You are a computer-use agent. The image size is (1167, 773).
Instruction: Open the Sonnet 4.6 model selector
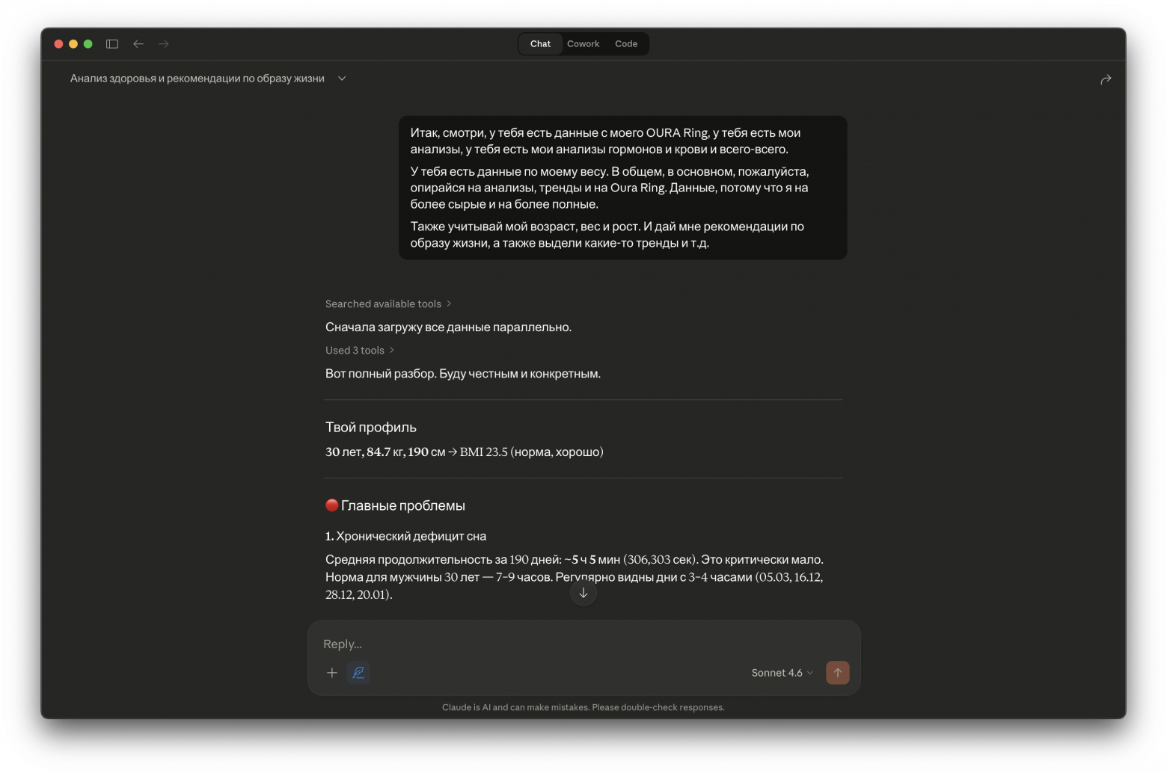tap(782, 673)
